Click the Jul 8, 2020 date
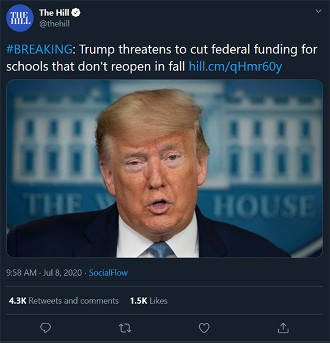The image size is (330, 343). [62, 273]
